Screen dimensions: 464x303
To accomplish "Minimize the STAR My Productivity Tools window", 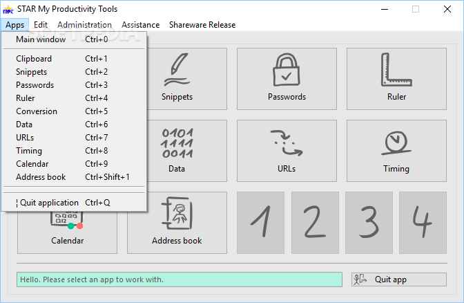I will pyautogui.click(x=385, y=10).
